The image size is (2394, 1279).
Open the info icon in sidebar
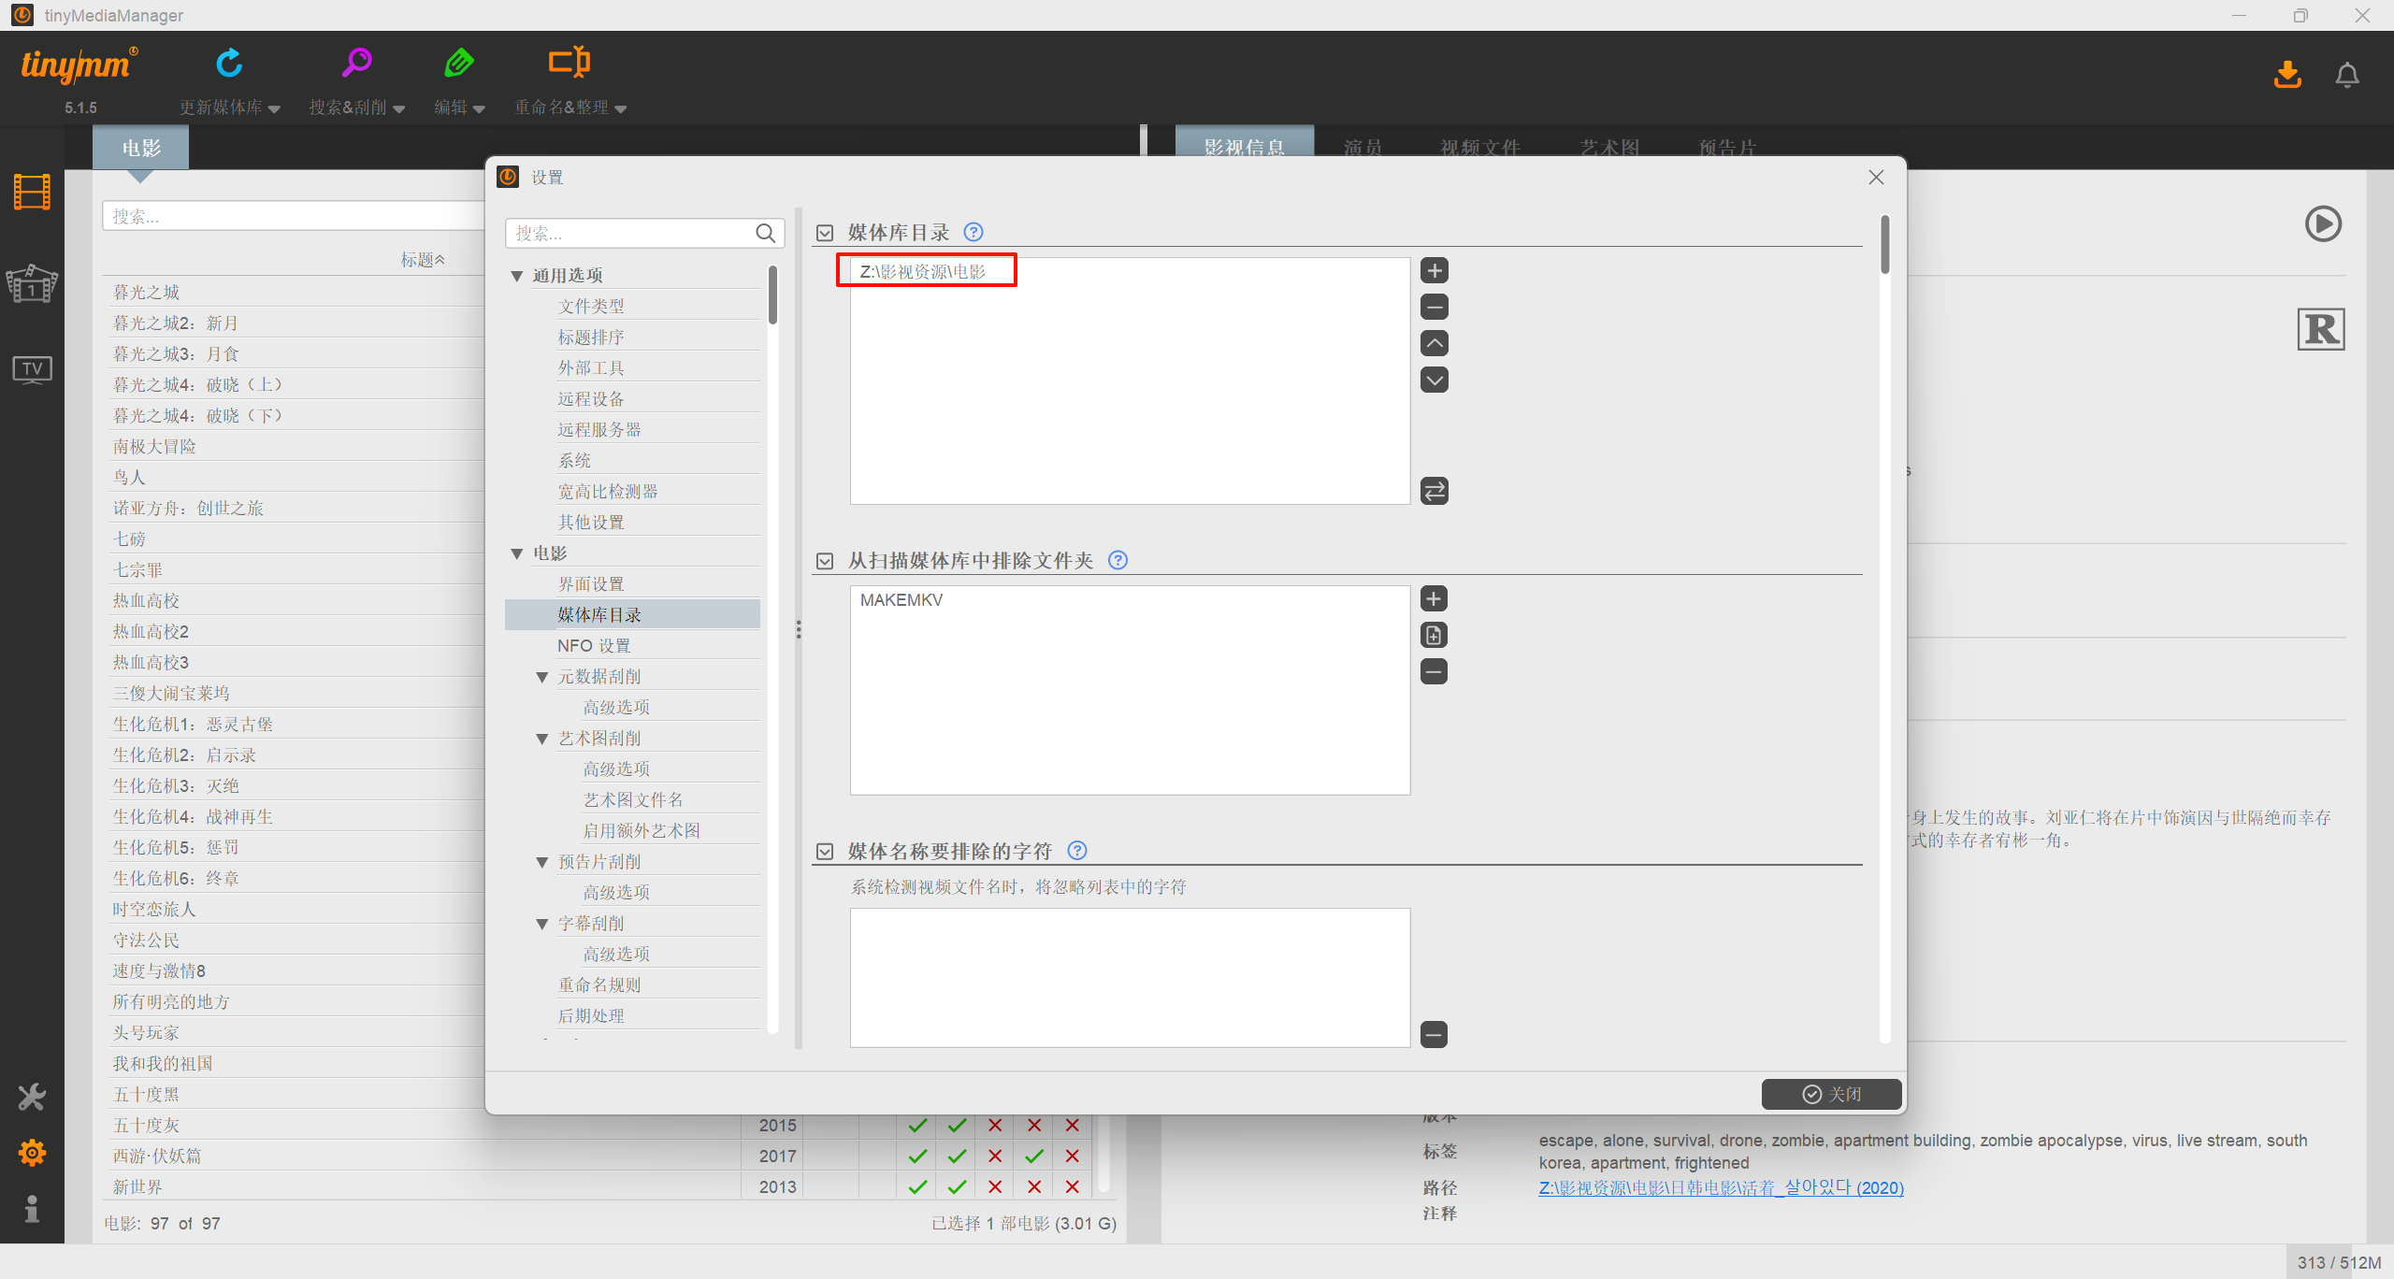32,1209
